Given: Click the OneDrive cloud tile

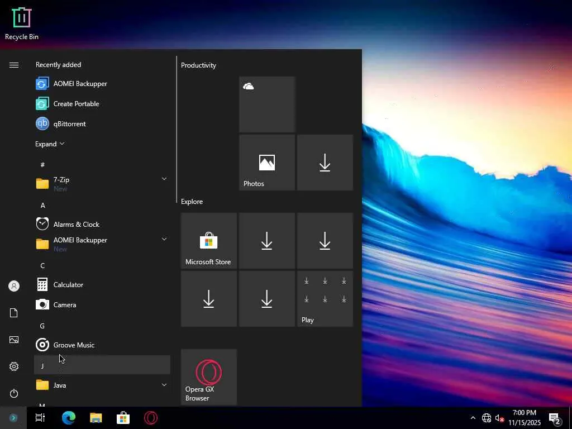Looking at the screenshot, I should (x=266, y=104).
